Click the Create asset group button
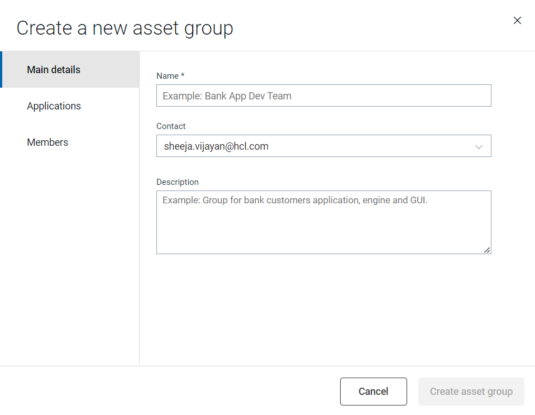535x415 pixels. tap(471, 391)
